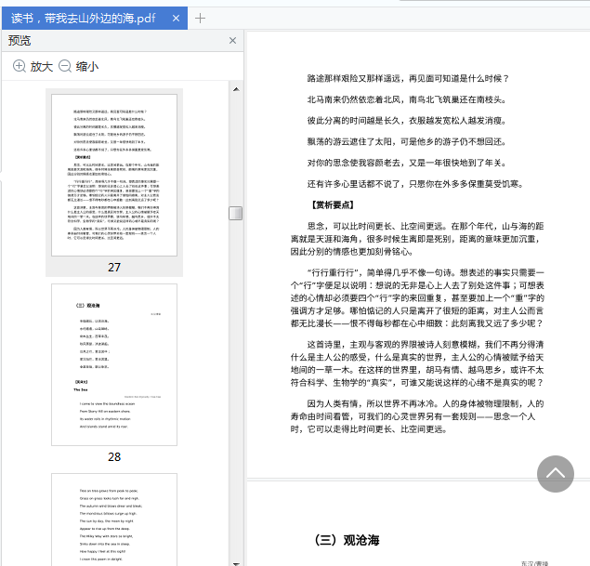Click the line starting 飘荡的游云

tap(406, 141)
